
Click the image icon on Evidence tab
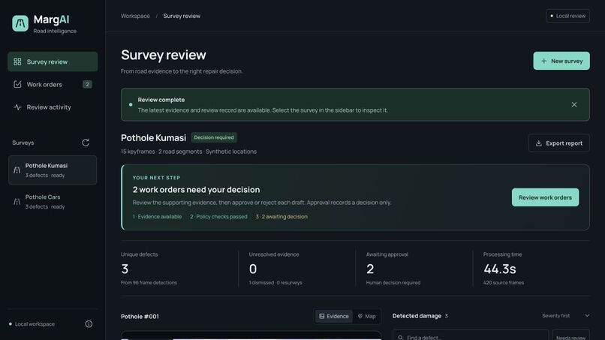[322, 316]
